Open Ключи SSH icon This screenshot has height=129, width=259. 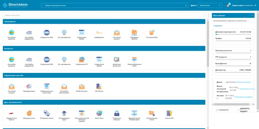pos(169,113)
